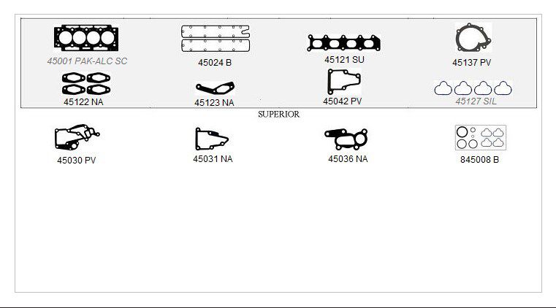Click the 45137 PV text label
The image size is (556, 308).
click(471, 63)
